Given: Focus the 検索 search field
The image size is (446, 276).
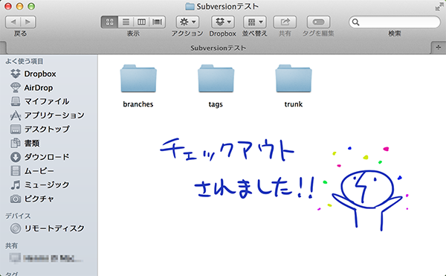Looking at the screenshot, I should [395, 22].
